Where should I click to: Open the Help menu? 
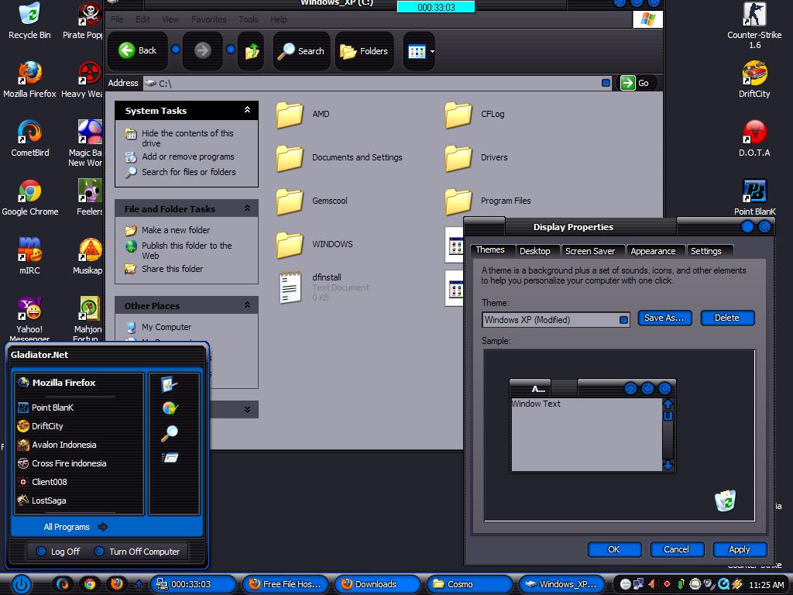pos(278,19)
